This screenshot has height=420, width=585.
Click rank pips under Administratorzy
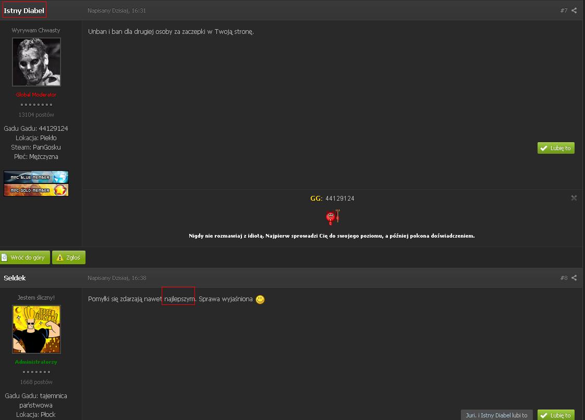(x=36, y=372)
